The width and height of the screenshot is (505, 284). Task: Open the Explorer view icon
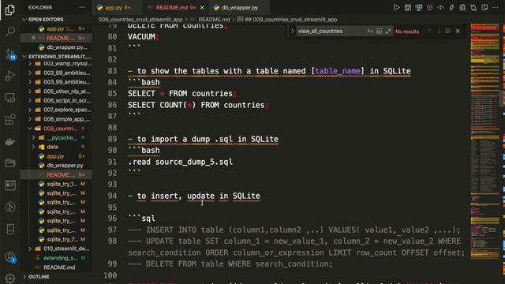click(x=10, y=10)
